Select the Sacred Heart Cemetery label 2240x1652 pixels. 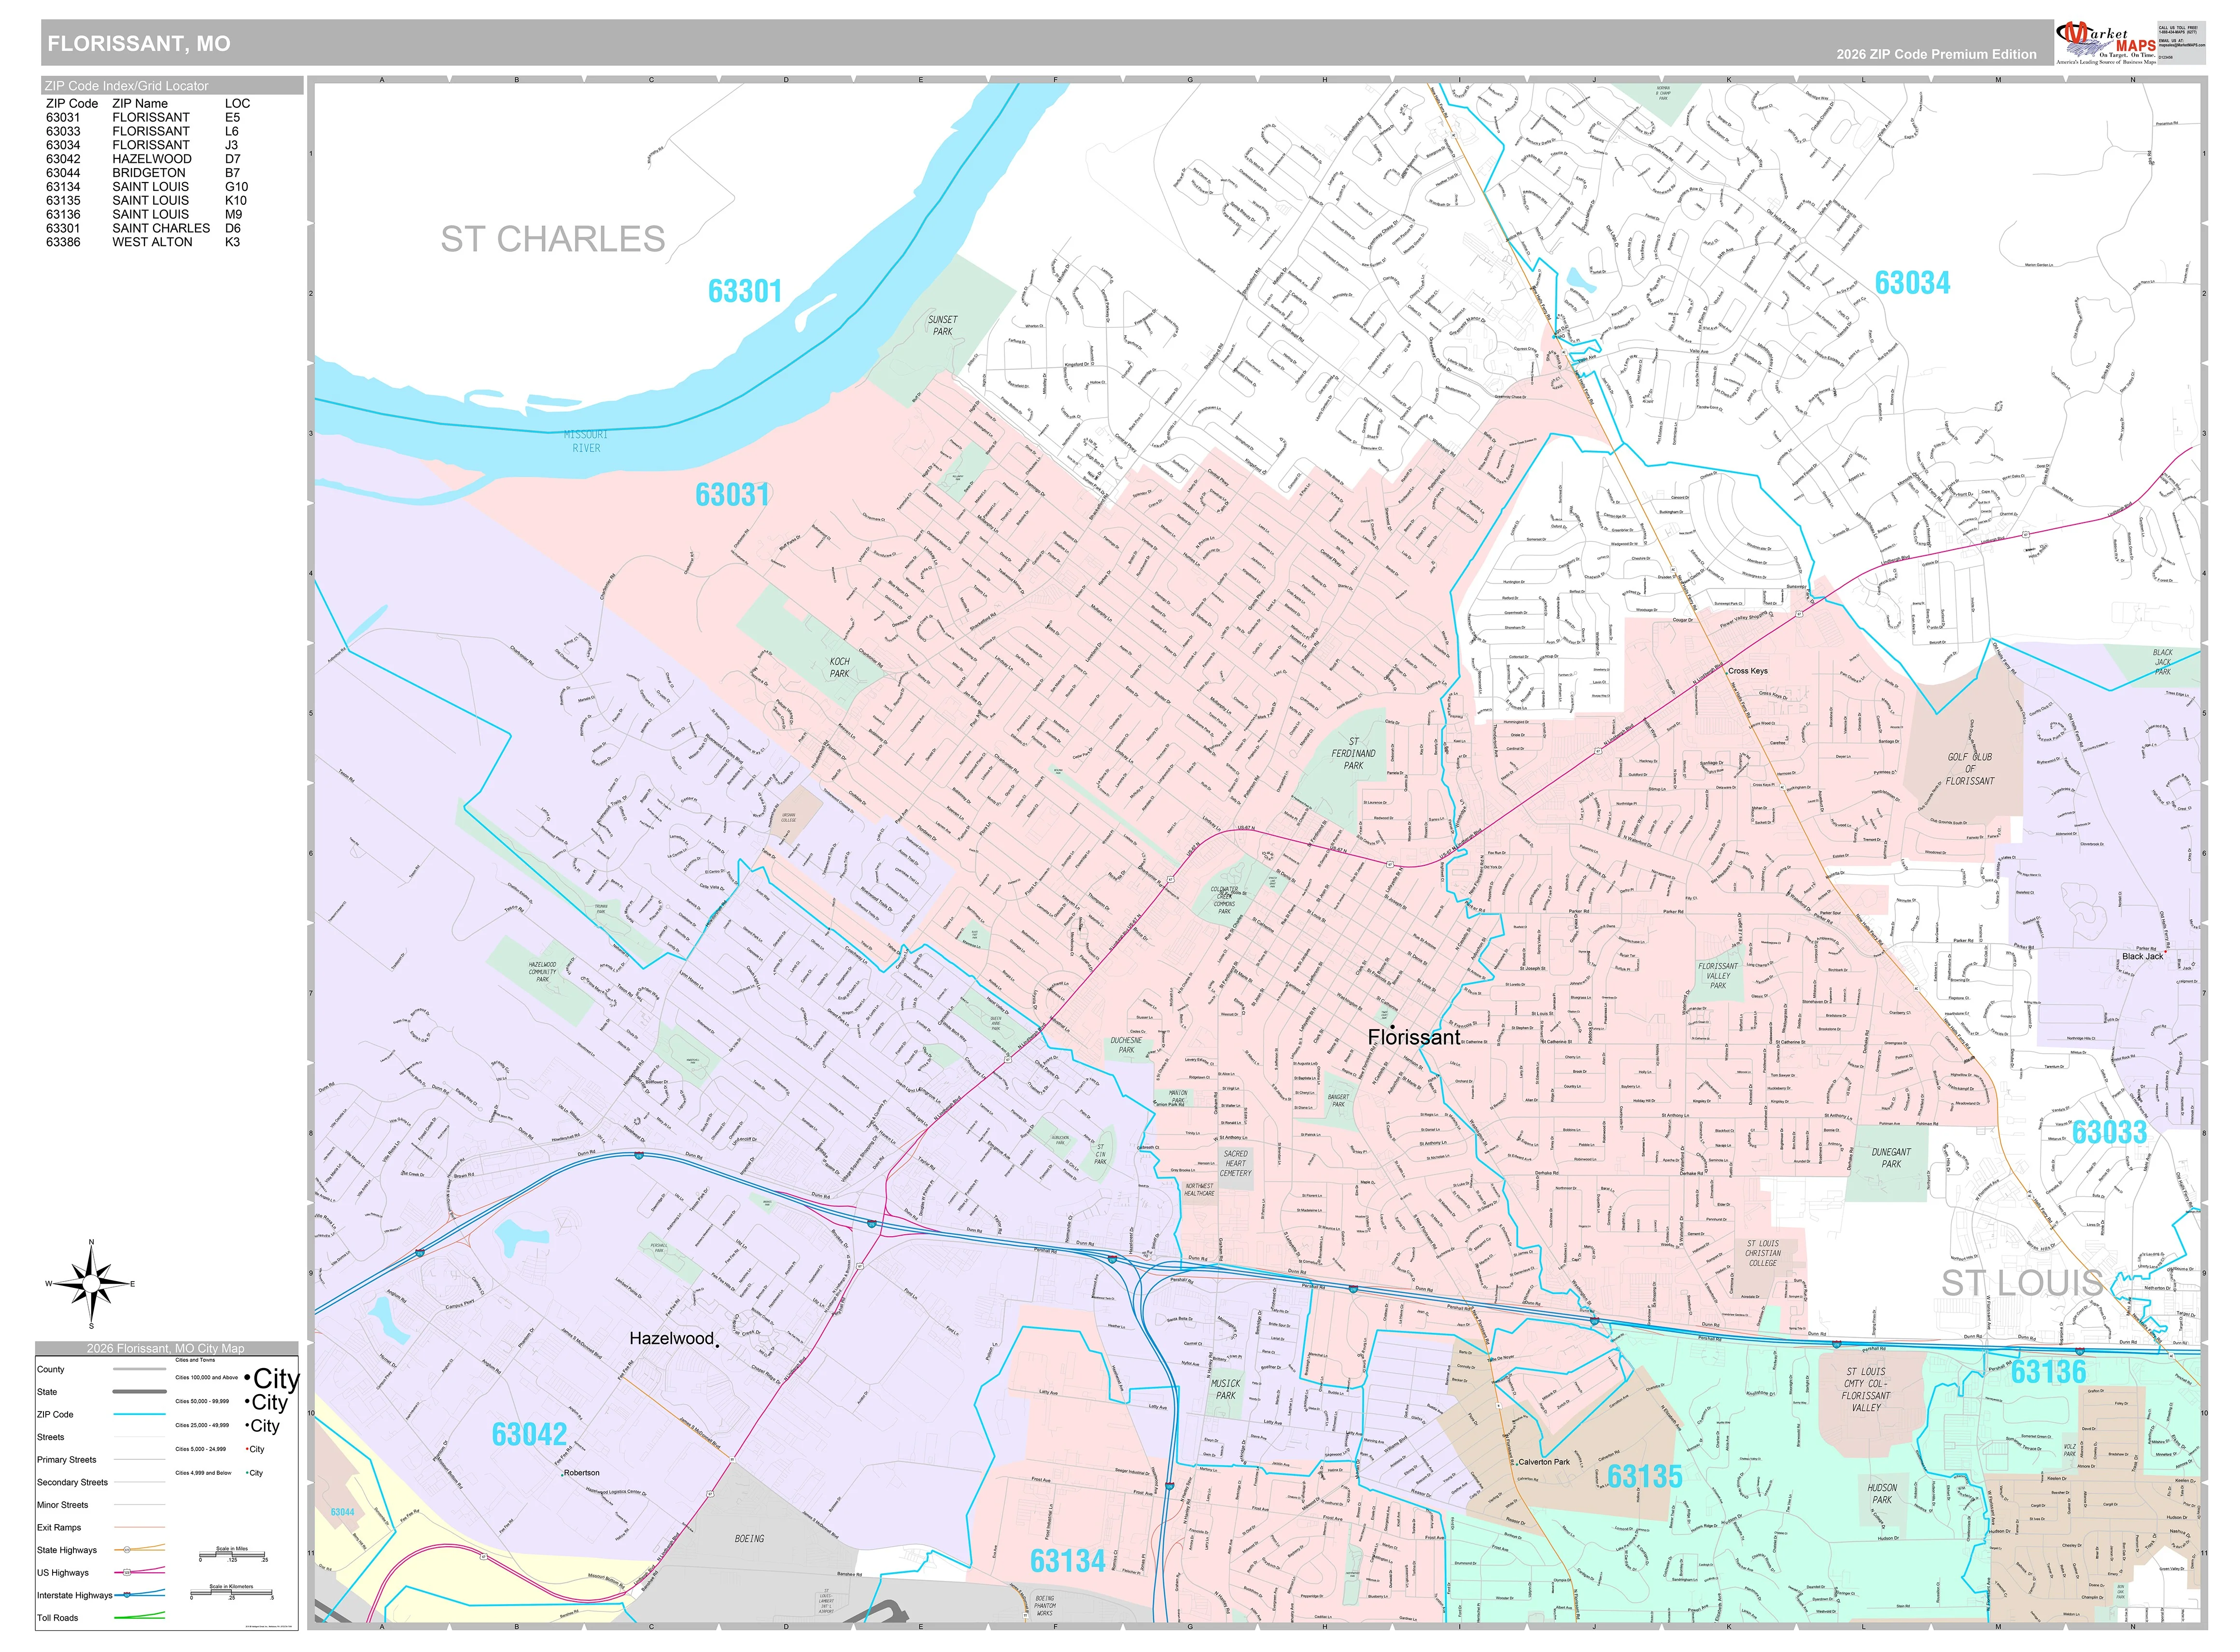click(1235, 1163)
